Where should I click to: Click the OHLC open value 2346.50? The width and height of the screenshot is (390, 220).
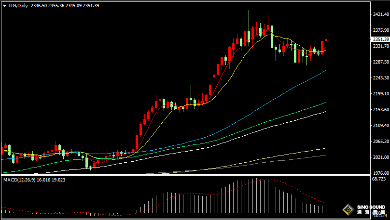(39, 5)
